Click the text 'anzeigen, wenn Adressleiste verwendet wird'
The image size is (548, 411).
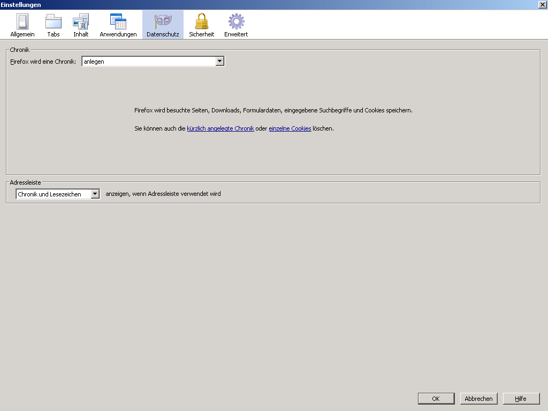click(x=163, y=194)
